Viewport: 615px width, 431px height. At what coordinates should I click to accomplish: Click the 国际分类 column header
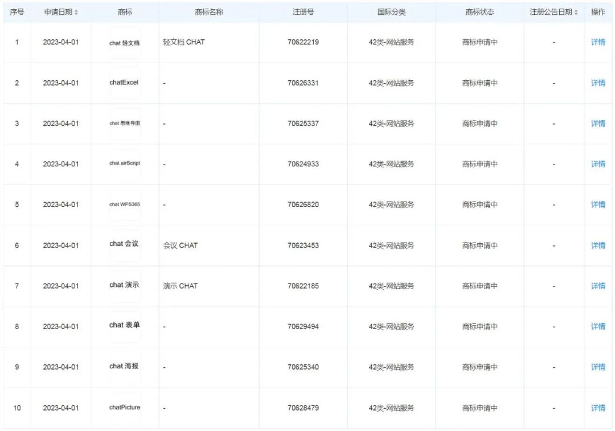(x=391, y=12)
